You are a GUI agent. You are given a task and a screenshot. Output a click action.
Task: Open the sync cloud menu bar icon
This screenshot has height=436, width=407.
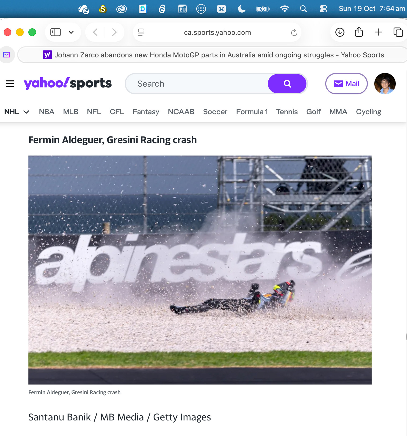tap(84, 9)
